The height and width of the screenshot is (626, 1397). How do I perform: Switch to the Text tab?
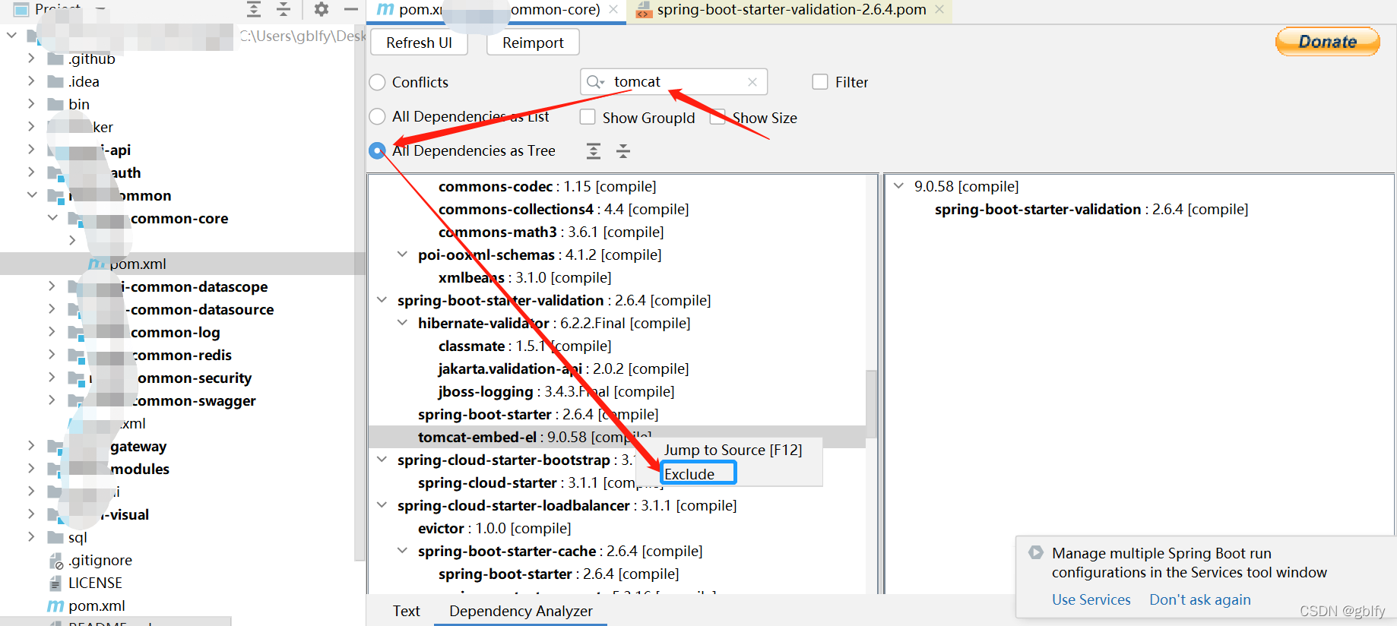pyautogui.click(x=407, y=611)
